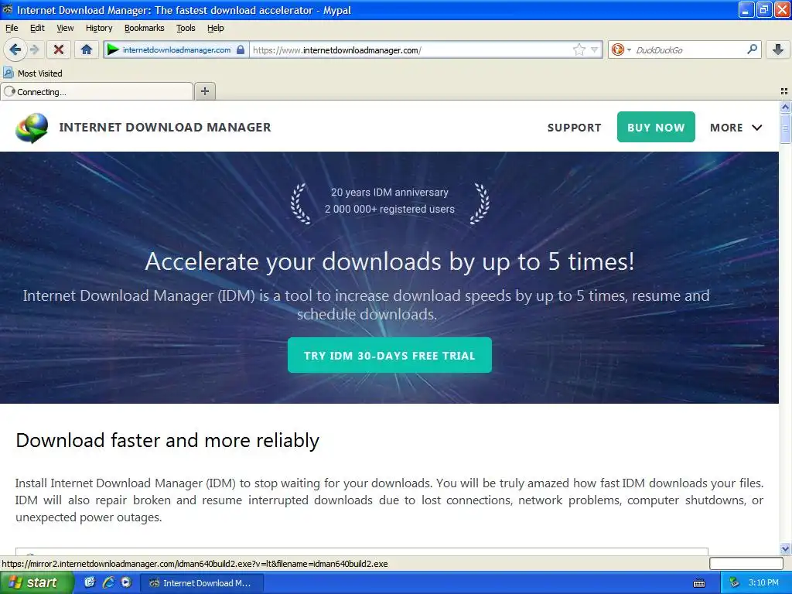Screen dimensions: 792x594
Task: Click the forward arrow button
Action: [34, 49]
